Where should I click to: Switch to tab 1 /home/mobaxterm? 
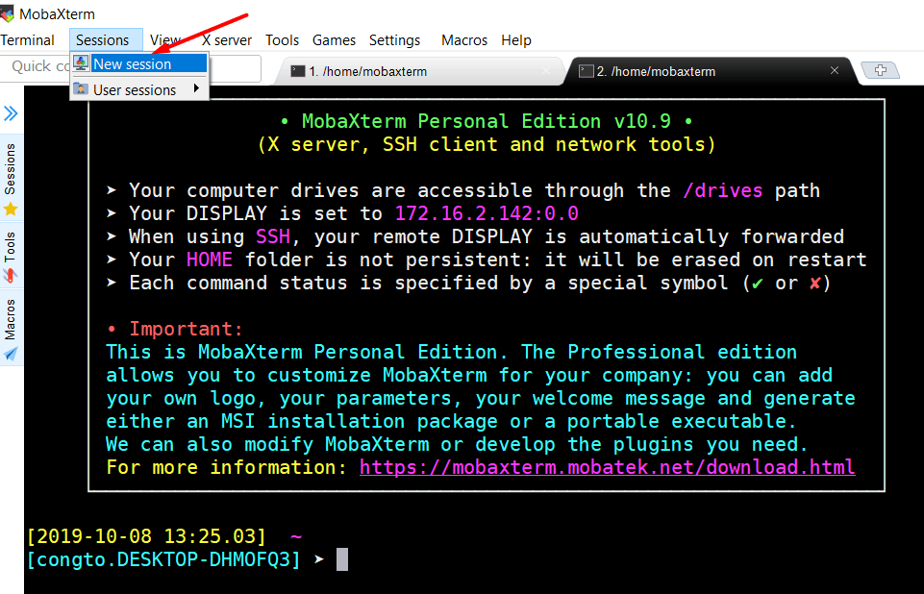[x=419, y=71]
